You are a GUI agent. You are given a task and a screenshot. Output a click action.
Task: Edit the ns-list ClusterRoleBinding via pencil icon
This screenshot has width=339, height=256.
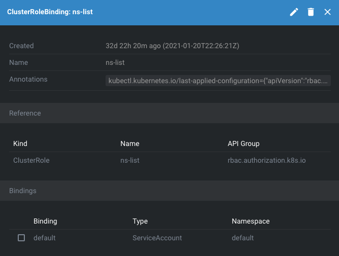click(294, 12)
